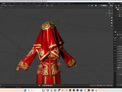Toggle the pin scene icon
This screenshot has width=122, height=92.
point(120,3)
